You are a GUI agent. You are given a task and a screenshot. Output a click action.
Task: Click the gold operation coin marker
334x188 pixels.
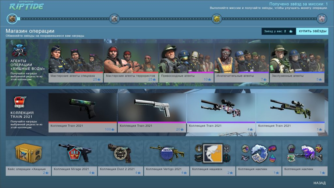(217, 19)
